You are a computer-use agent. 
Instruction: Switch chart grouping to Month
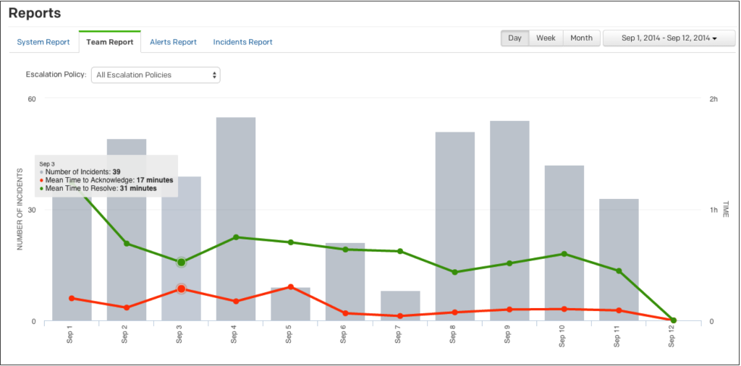click(581, 38)
